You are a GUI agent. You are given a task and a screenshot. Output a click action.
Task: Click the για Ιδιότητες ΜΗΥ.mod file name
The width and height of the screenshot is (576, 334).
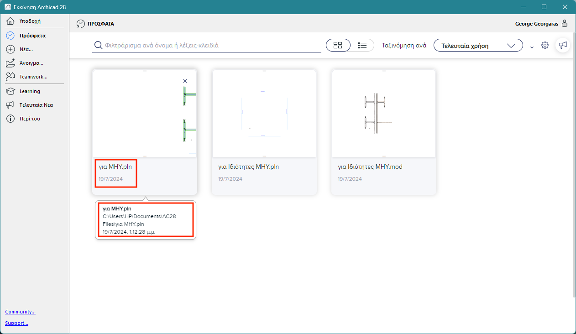(x=370, y=167)
